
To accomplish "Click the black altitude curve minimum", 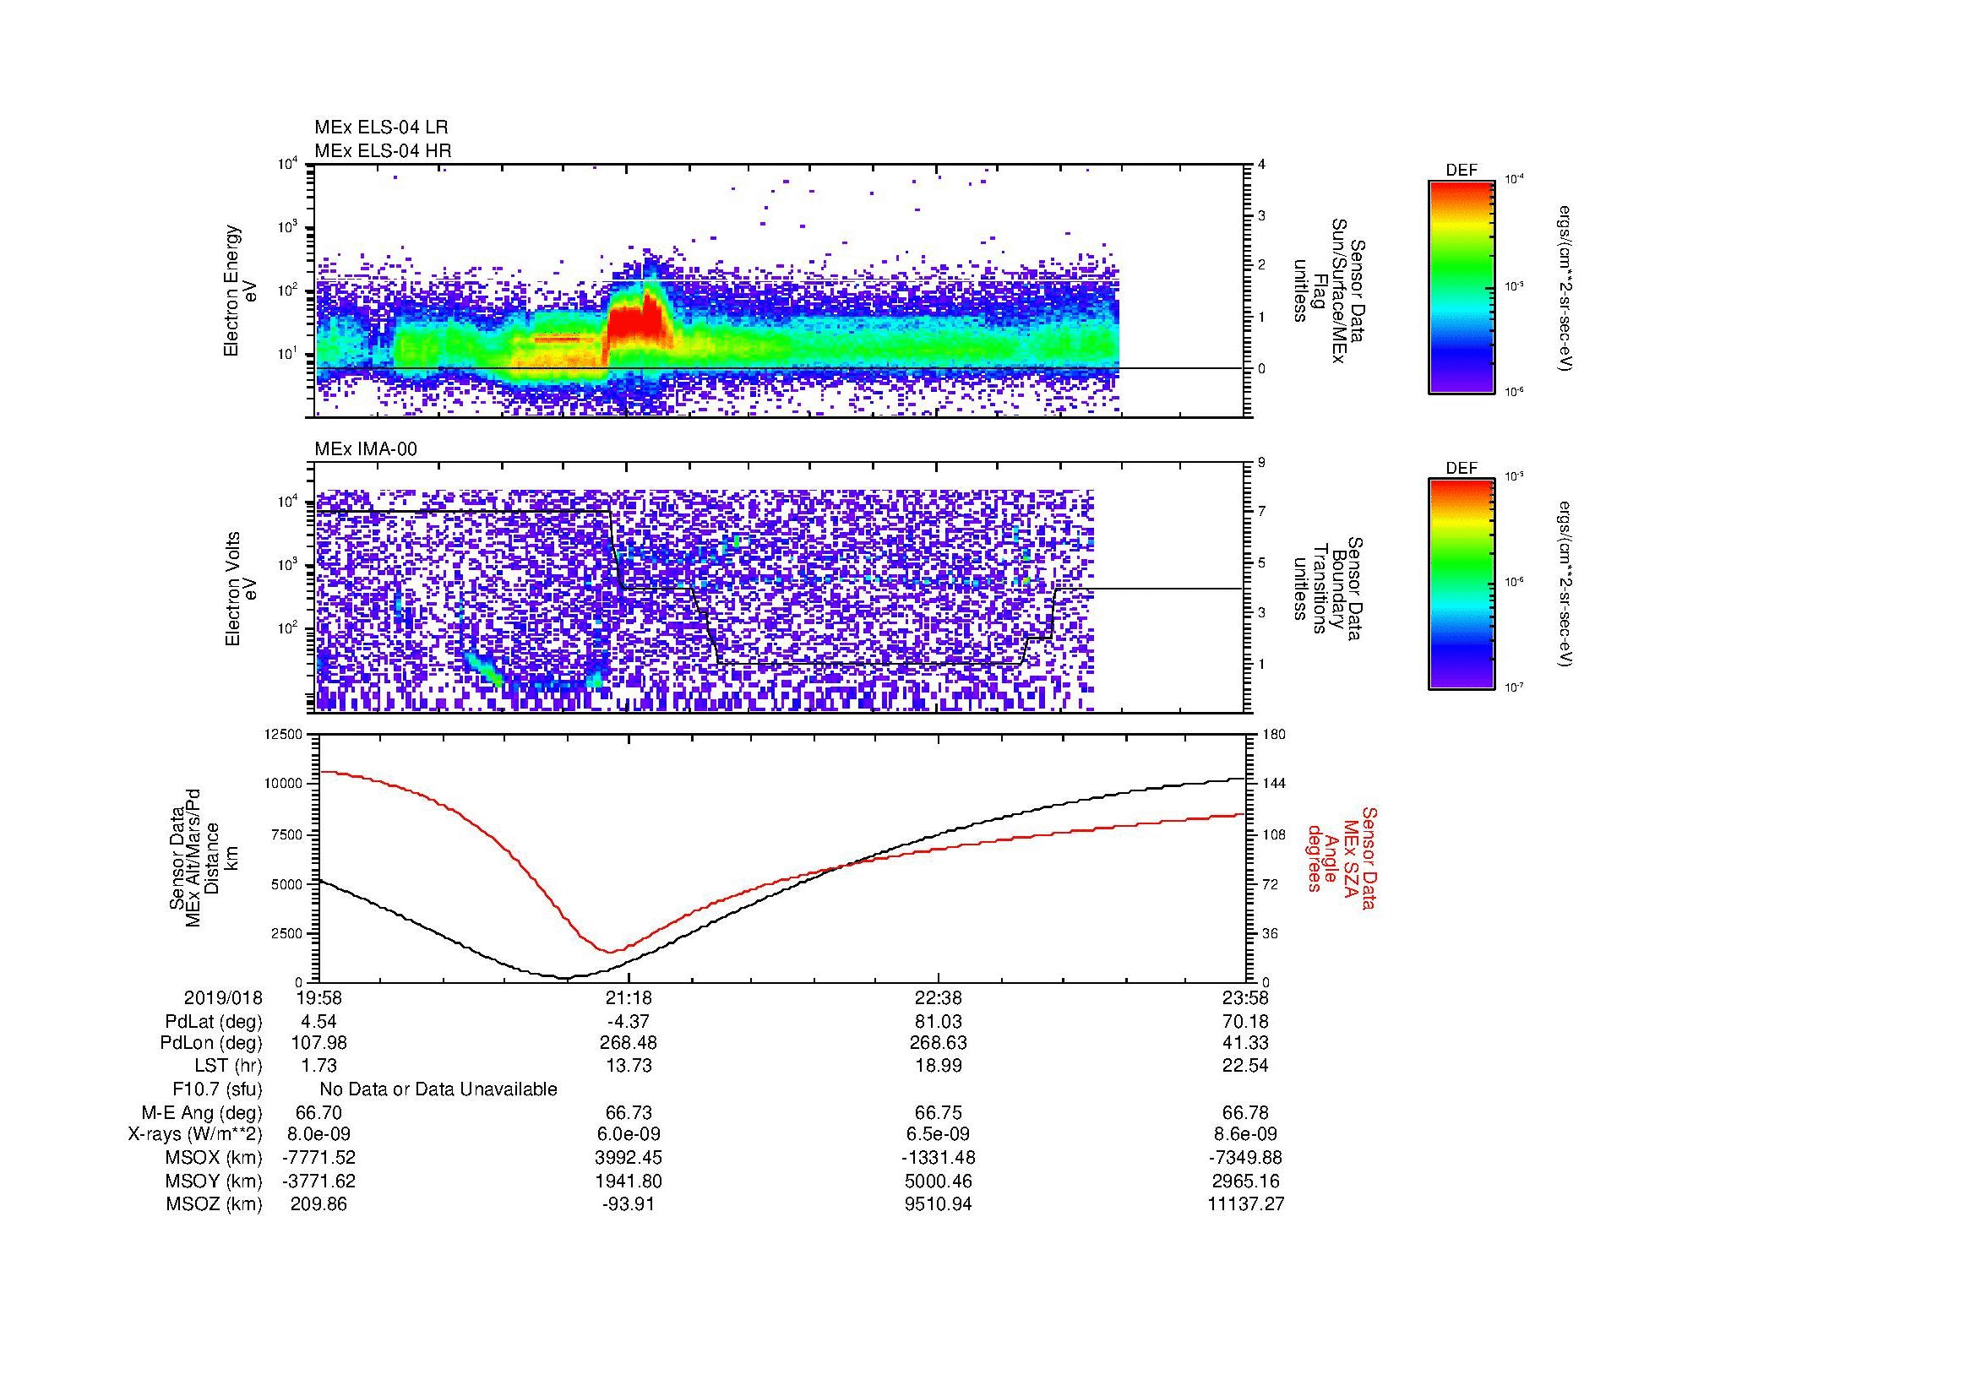I will [x=563, y=978].
